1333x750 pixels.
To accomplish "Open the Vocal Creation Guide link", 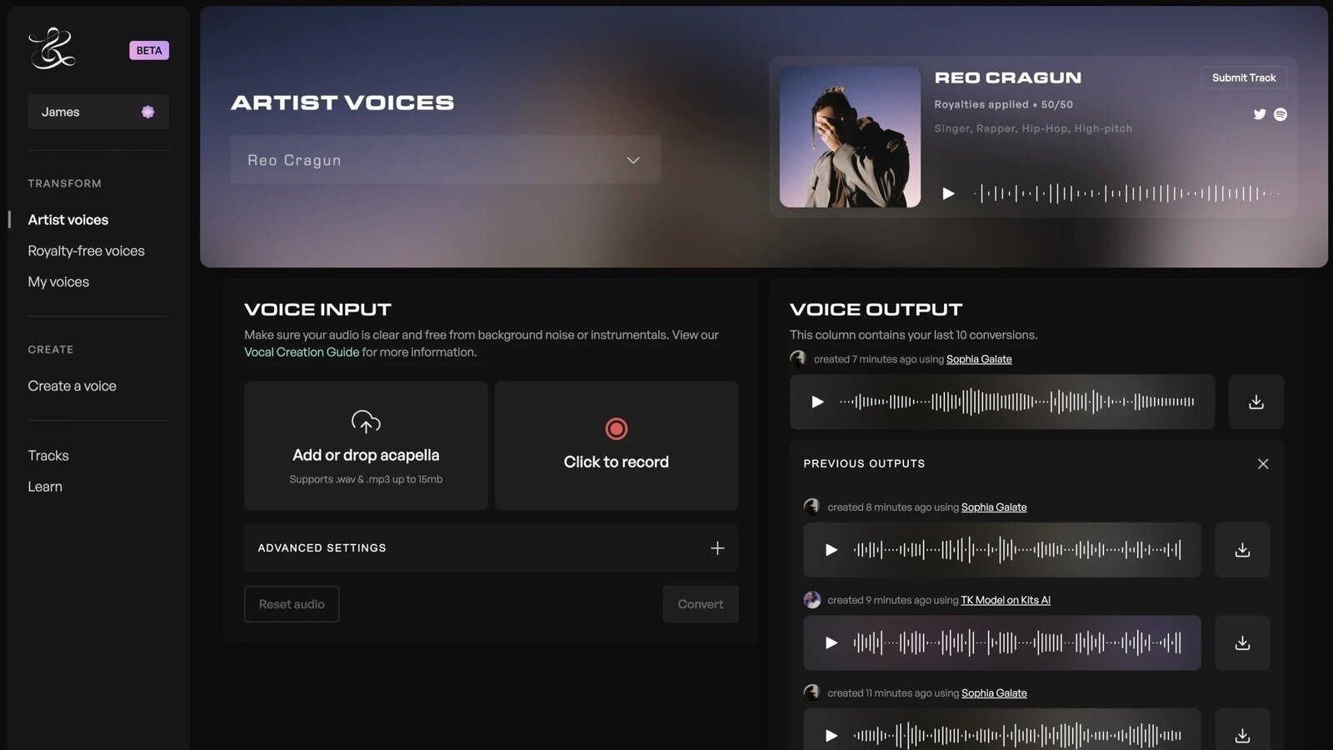I will tap(302, 352).
